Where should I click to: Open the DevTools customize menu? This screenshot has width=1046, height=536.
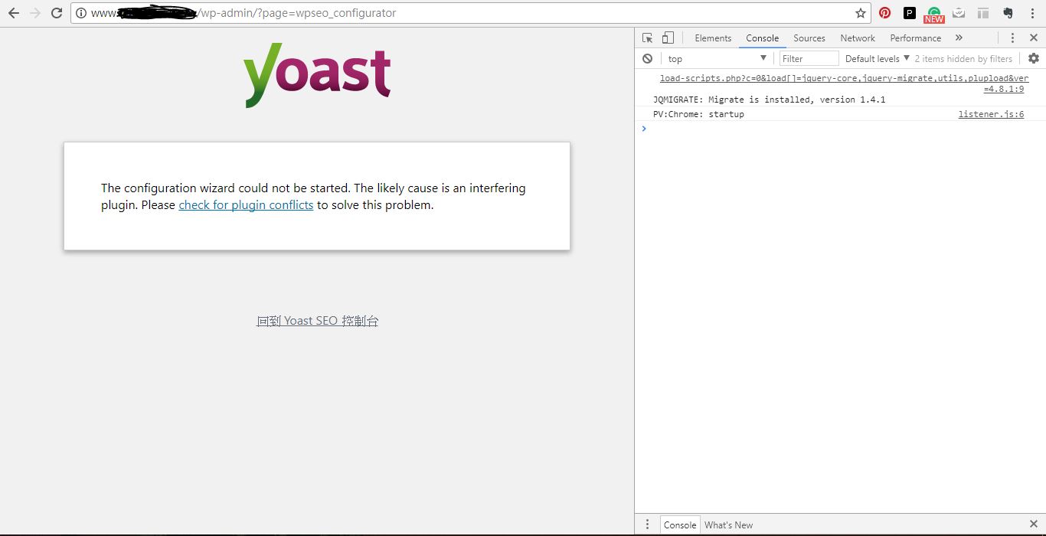point(1012,38)
